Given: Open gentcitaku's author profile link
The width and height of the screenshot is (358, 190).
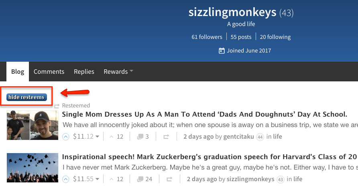Looking at the screenshot, I should click(x=239, y=137).
